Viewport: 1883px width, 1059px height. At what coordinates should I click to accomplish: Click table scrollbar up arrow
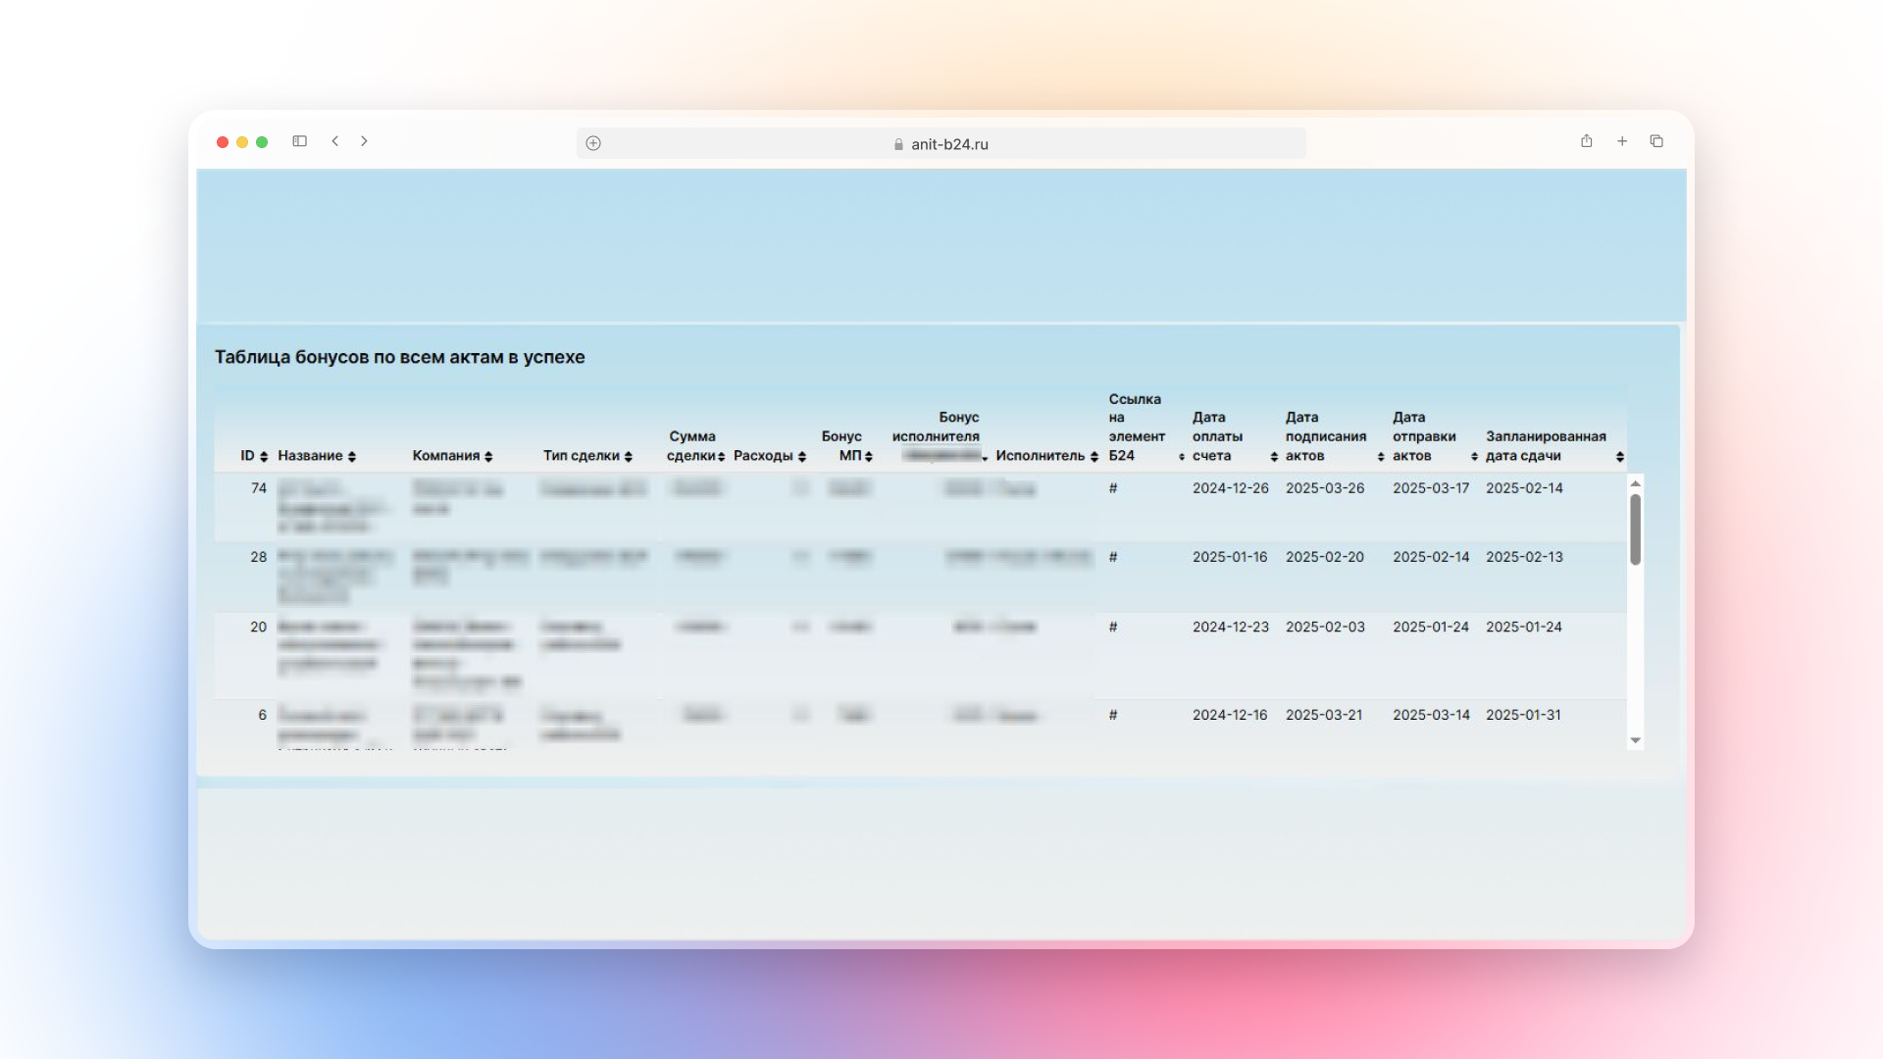(1635, 483)
